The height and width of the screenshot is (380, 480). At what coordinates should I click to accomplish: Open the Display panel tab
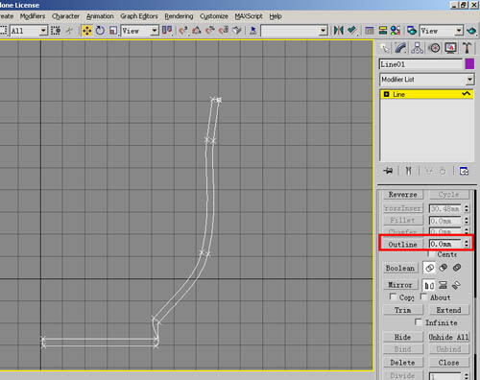[x=450, y=48]
